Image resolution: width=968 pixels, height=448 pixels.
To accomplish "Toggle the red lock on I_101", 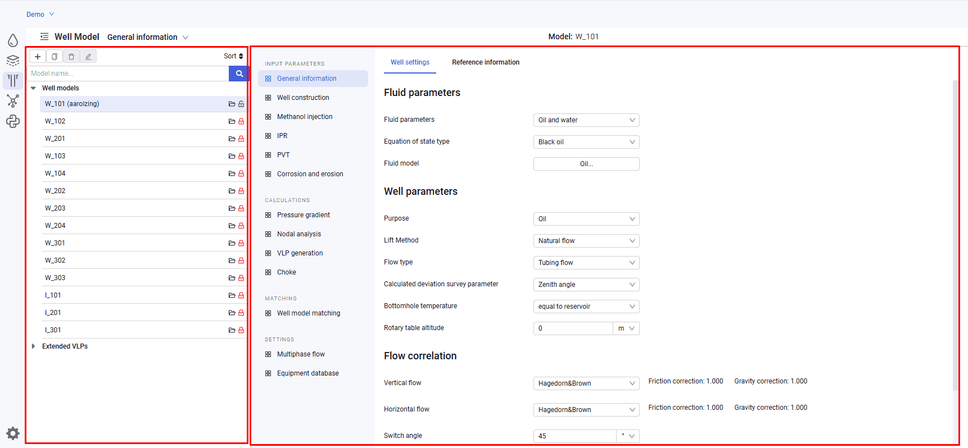I will (x=241, y=295).
